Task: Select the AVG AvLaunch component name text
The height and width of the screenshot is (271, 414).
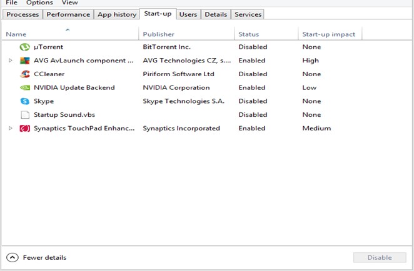Action: click(x=83, y=61)
